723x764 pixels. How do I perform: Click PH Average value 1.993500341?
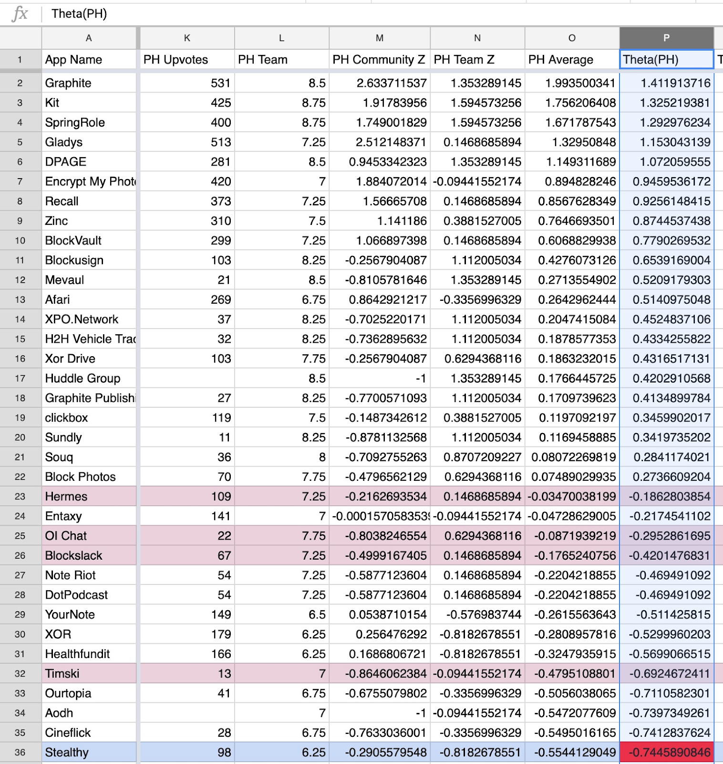(x=572, y=83)
